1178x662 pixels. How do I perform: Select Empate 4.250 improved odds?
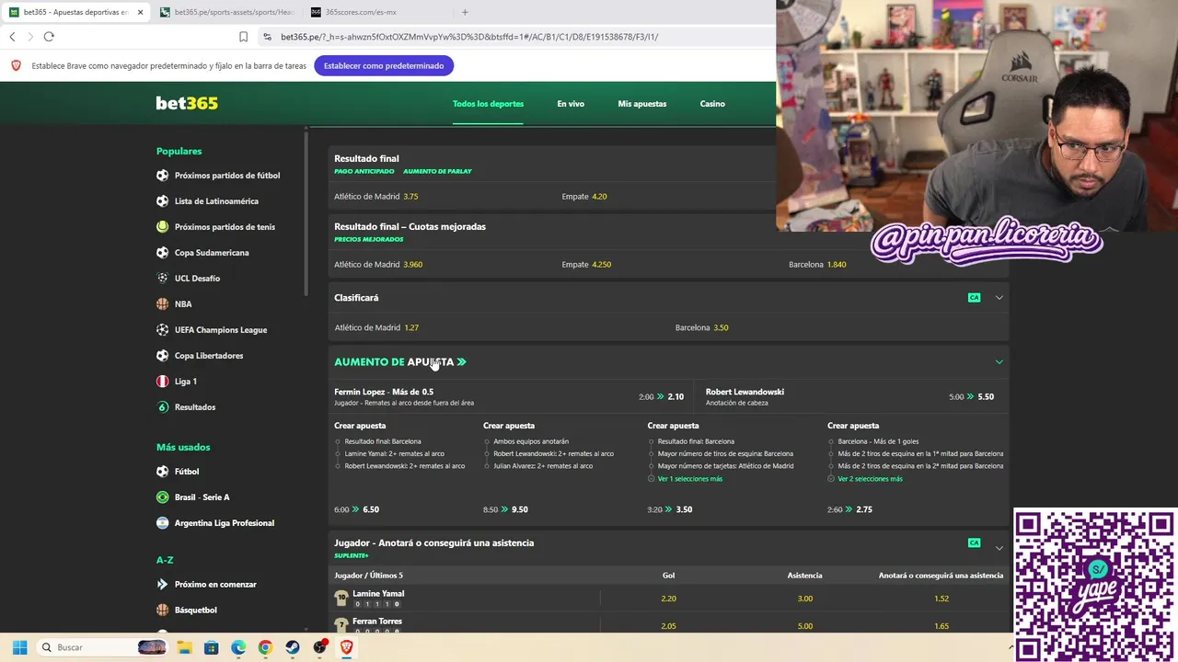coord(586,265)
